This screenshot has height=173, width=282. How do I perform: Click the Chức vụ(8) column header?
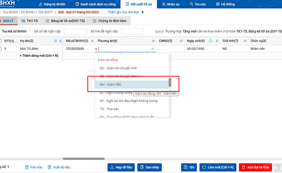click(258, 41)
